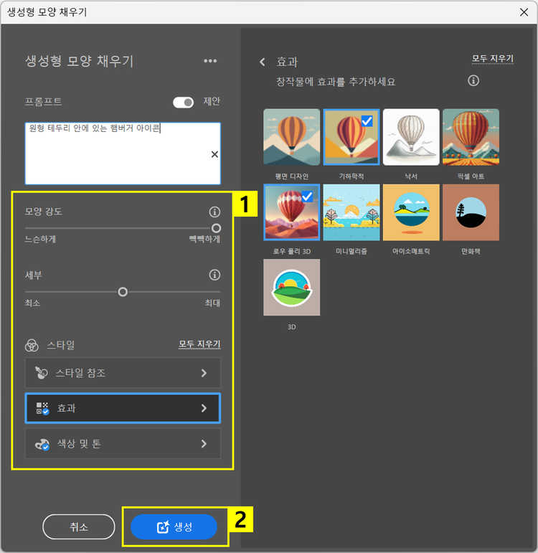The image size is (538, 553).
Task: Expand 효과 section with its chevron
Action: [x=204, y=408]
